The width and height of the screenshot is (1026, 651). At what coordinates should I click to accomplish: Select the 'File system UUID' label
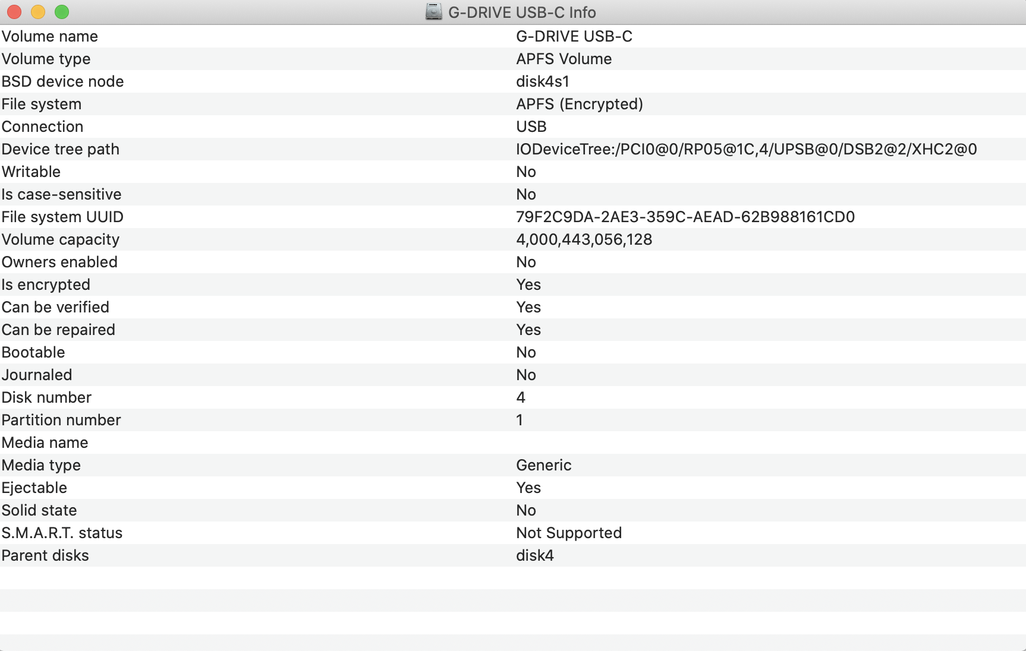62,217
